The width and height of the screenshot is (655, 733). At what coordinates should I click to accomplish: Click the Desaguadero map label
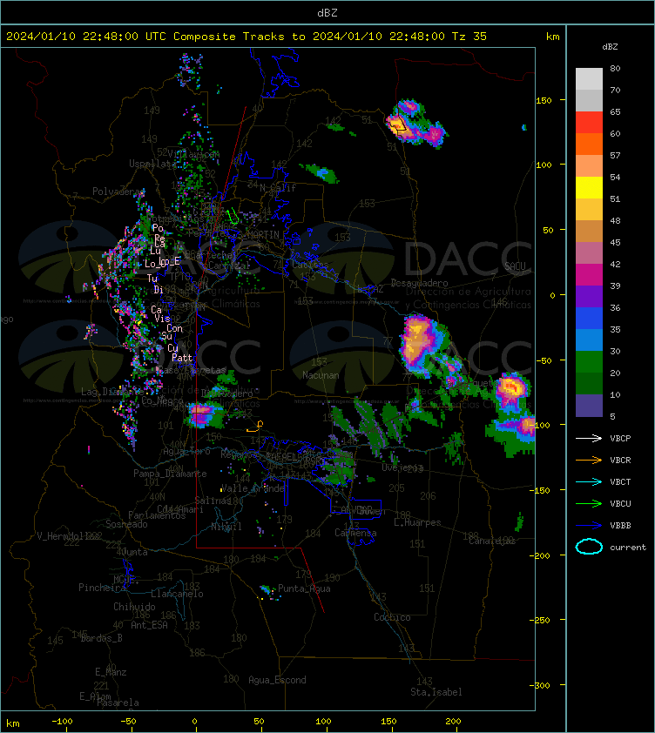pos(419,283)
